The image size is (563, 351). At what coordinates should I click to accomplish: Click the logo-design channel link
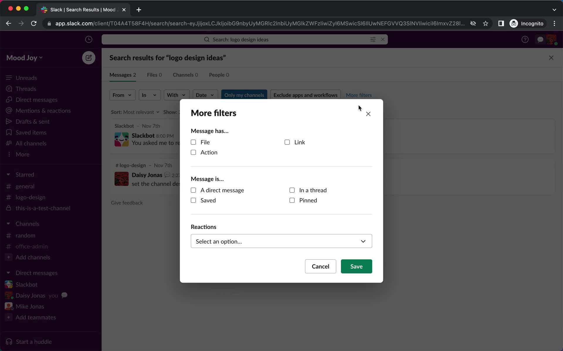[x=30, y=197]
